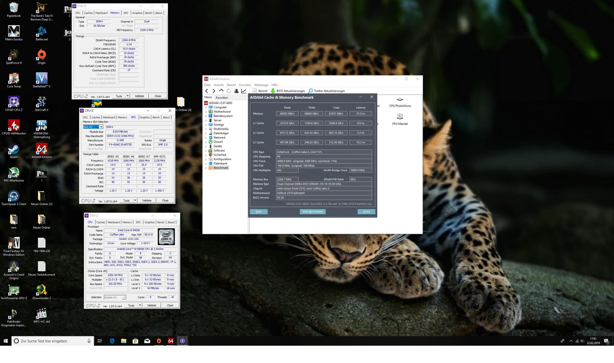Click the AIDA64 back navigation arrow

207,91
